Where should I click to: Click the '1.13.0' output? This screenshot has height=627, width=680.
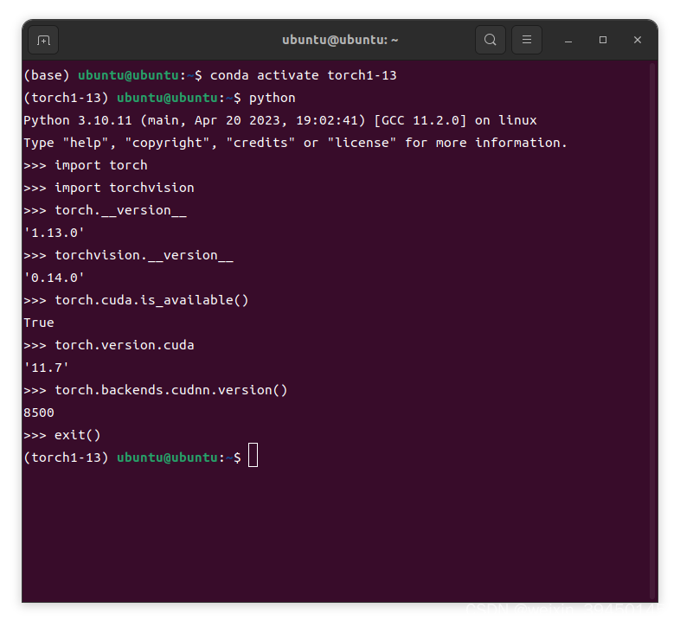point(54,233)
